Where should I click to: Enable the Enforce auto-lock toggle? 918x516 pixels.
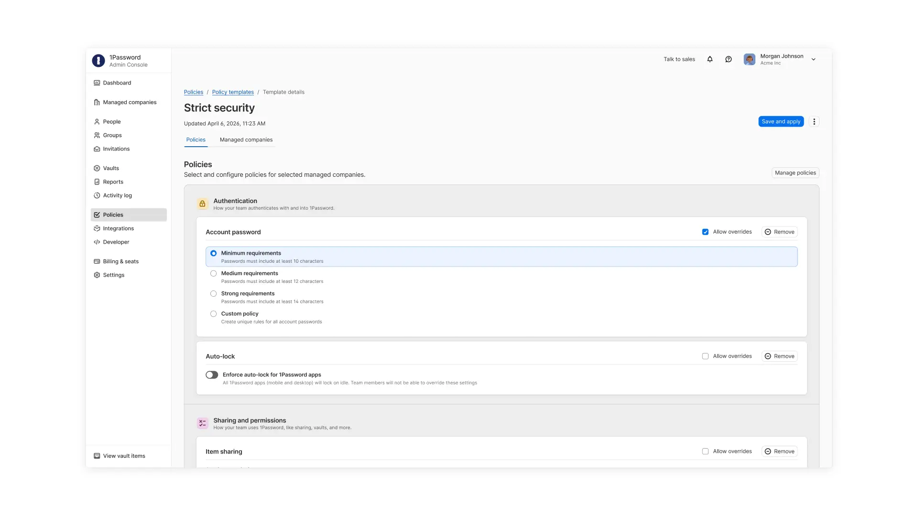212,375
